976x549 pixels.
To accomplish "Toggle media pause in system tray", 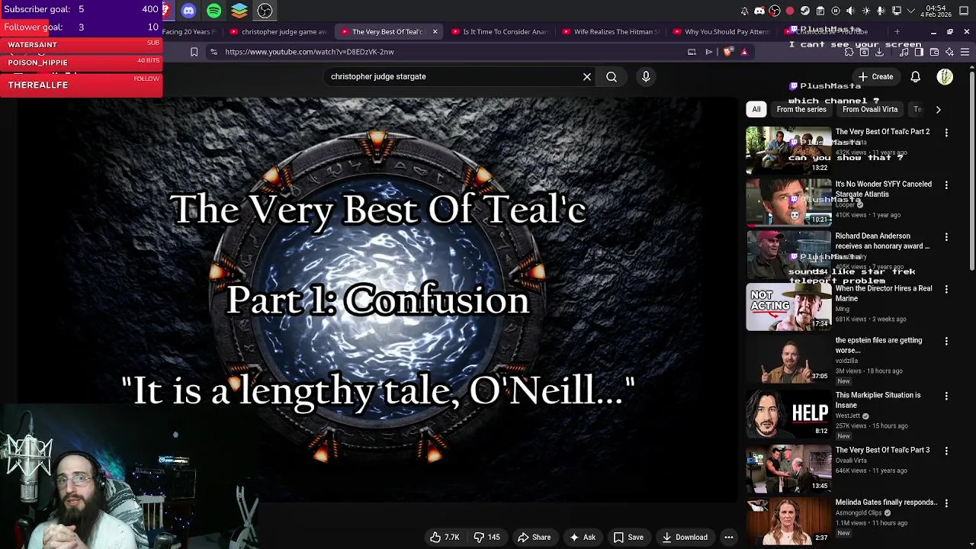I will point(836,11).
